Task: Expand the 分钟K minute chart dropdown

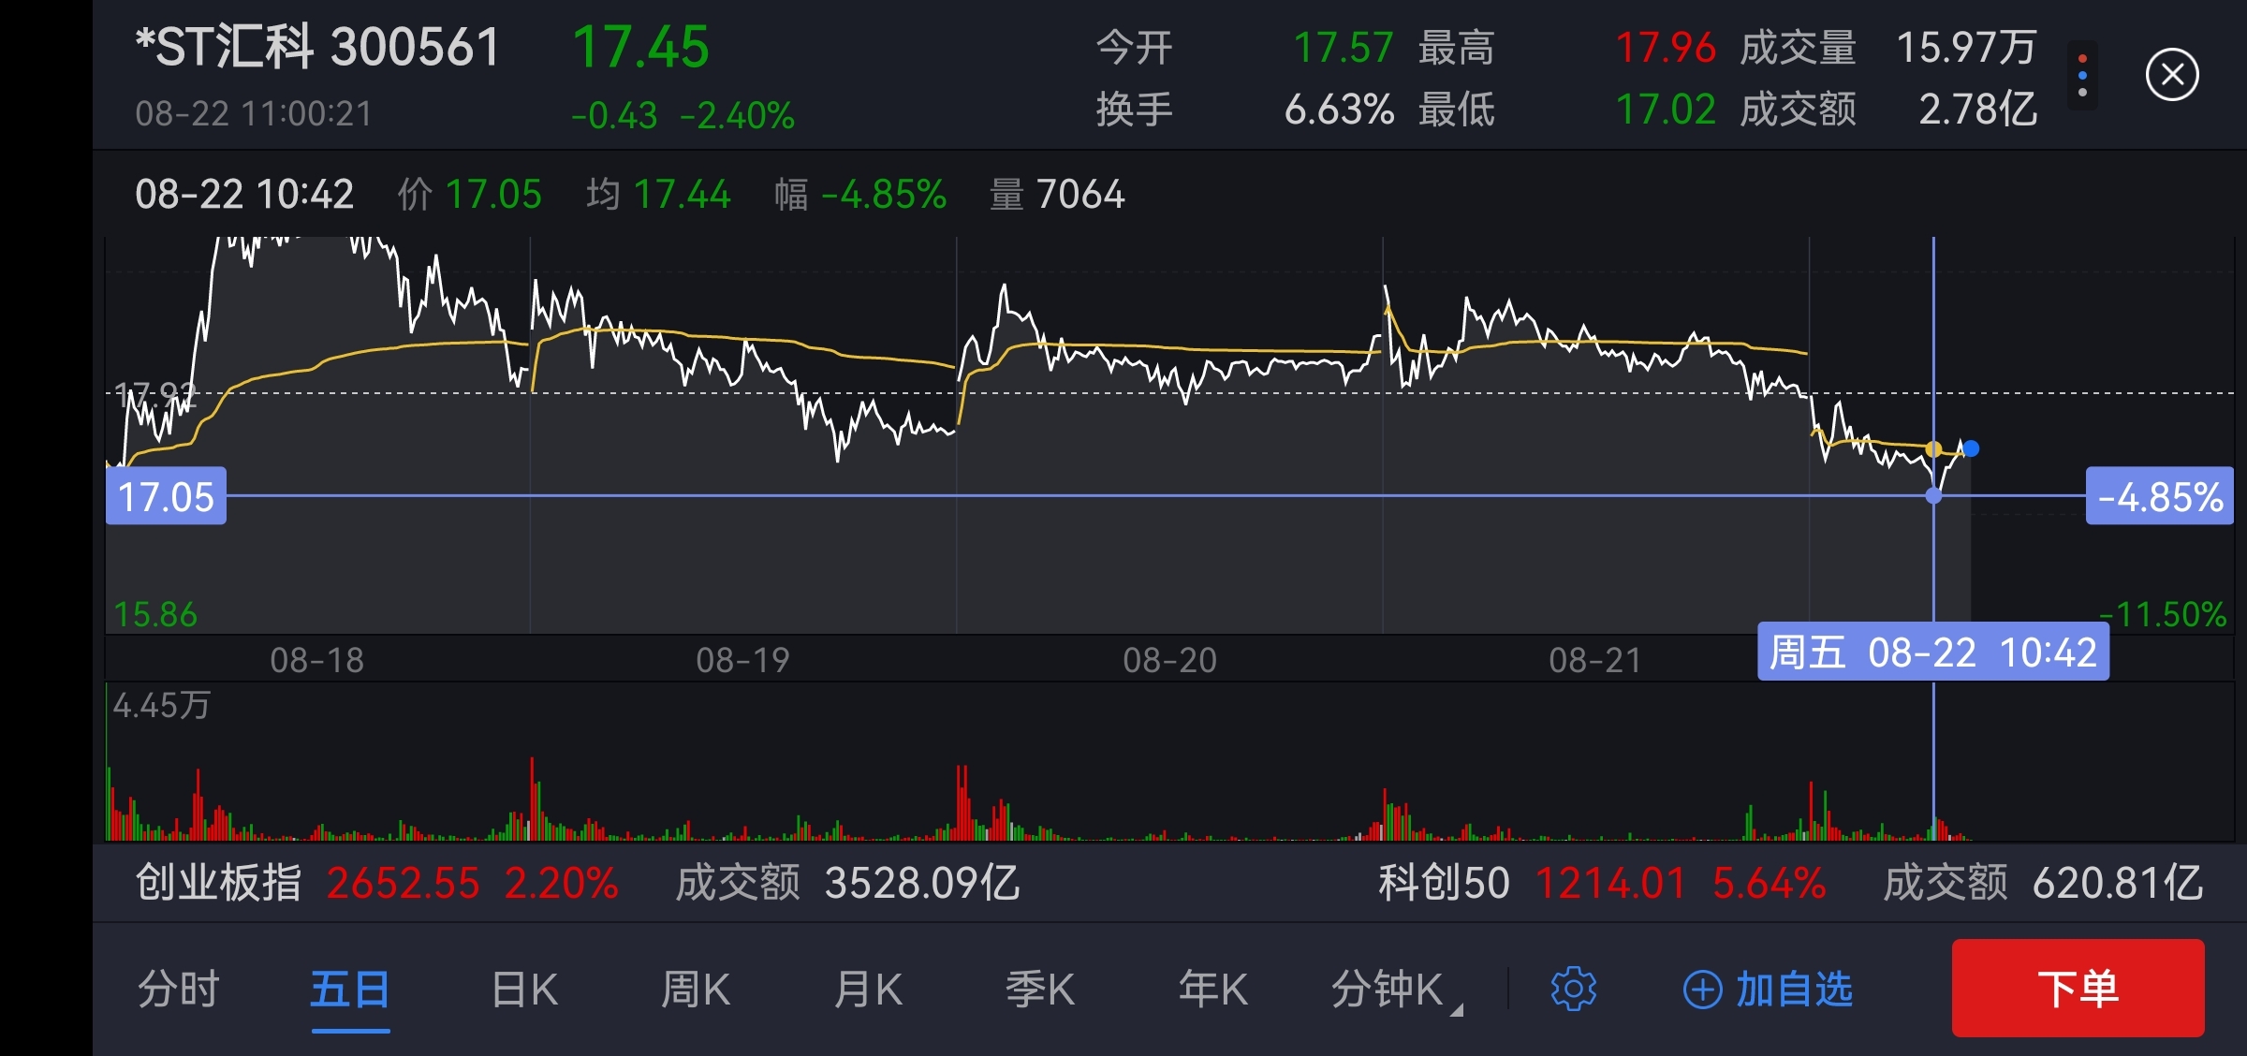Action: tap(1395, 989)
